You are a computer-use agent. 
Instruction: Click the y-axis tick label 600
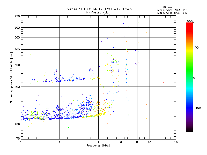[17, 28]
